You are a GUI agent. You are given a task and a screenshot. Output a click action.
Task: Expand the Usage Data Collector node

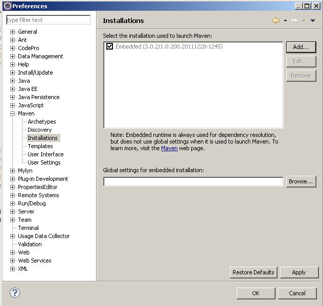(x=13, y=236)
